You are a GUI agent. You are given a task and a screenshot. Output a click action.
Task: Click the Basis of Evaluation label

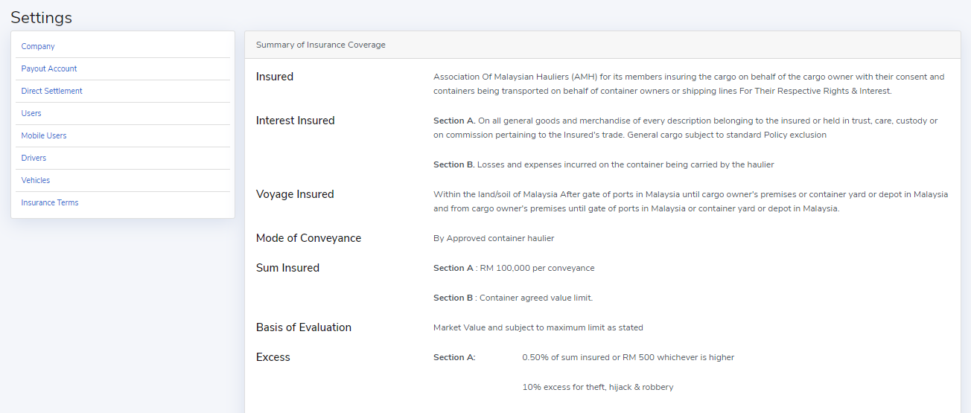pos(304,327)
